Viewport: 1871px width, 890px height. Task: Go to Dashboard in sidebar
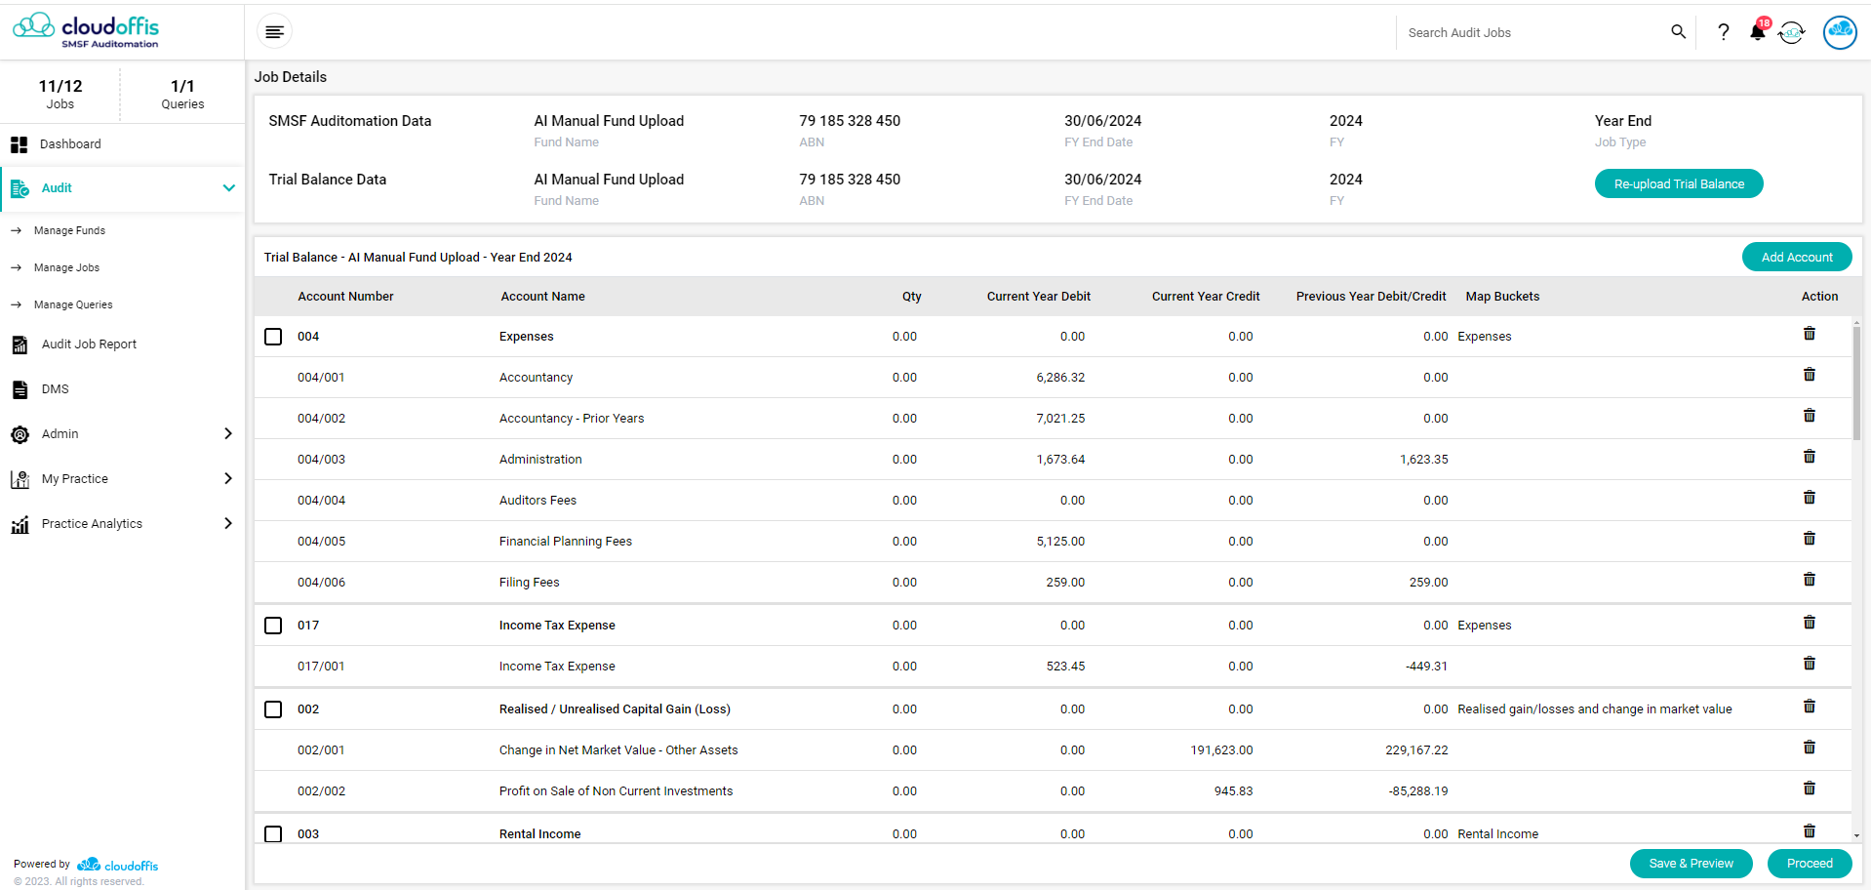pyautogui.click(x=70, y=144)
